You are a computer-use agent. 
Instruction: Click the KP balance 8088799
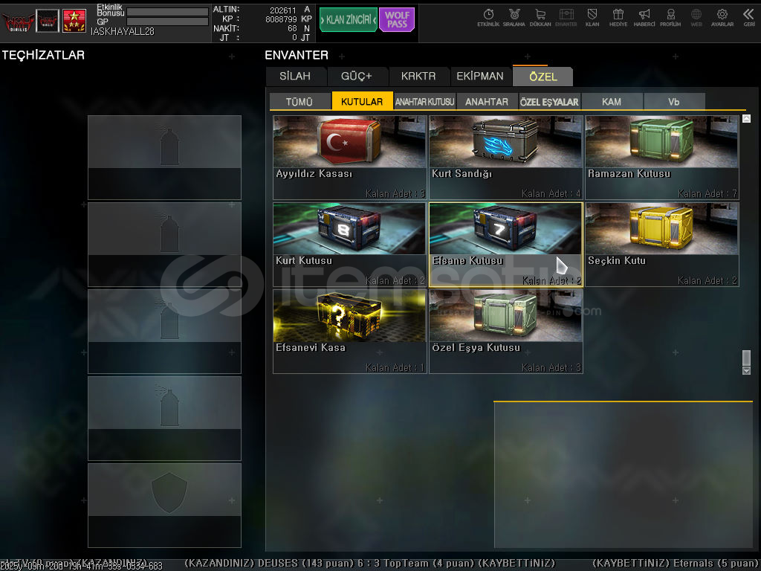[x=281, y=19]
